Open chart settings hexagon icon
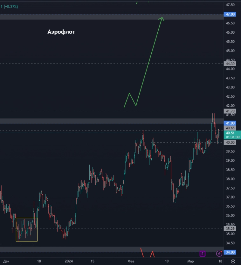This screenshot has height=265, width=241. (x=233, y=261)
